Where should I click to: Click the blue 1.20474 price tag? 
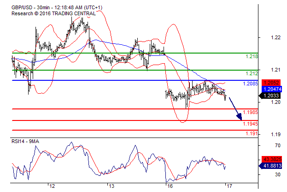click(272, 89)
